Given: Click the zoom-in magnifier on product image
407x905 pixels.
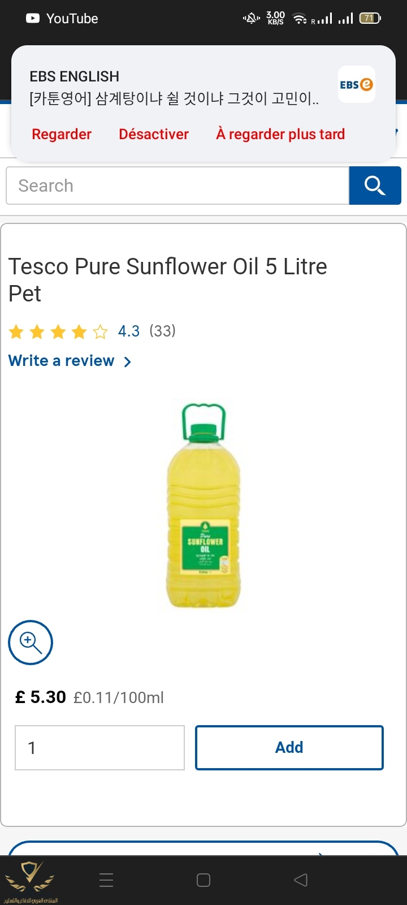Looking at the screenshot, I should pyautogui.click(x=31, y=643).
